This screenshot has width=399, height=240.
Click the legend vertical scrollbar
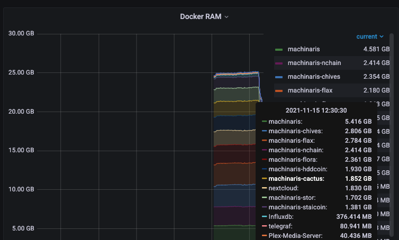pyautogui.click(x=392, y=136)
